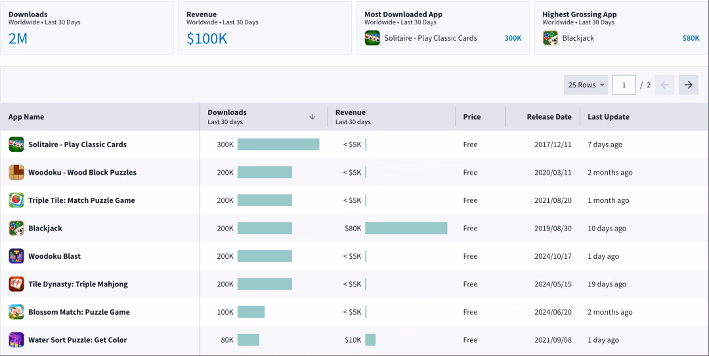Click the Water Sort Puzzle app icon

(x=16, y=340)
